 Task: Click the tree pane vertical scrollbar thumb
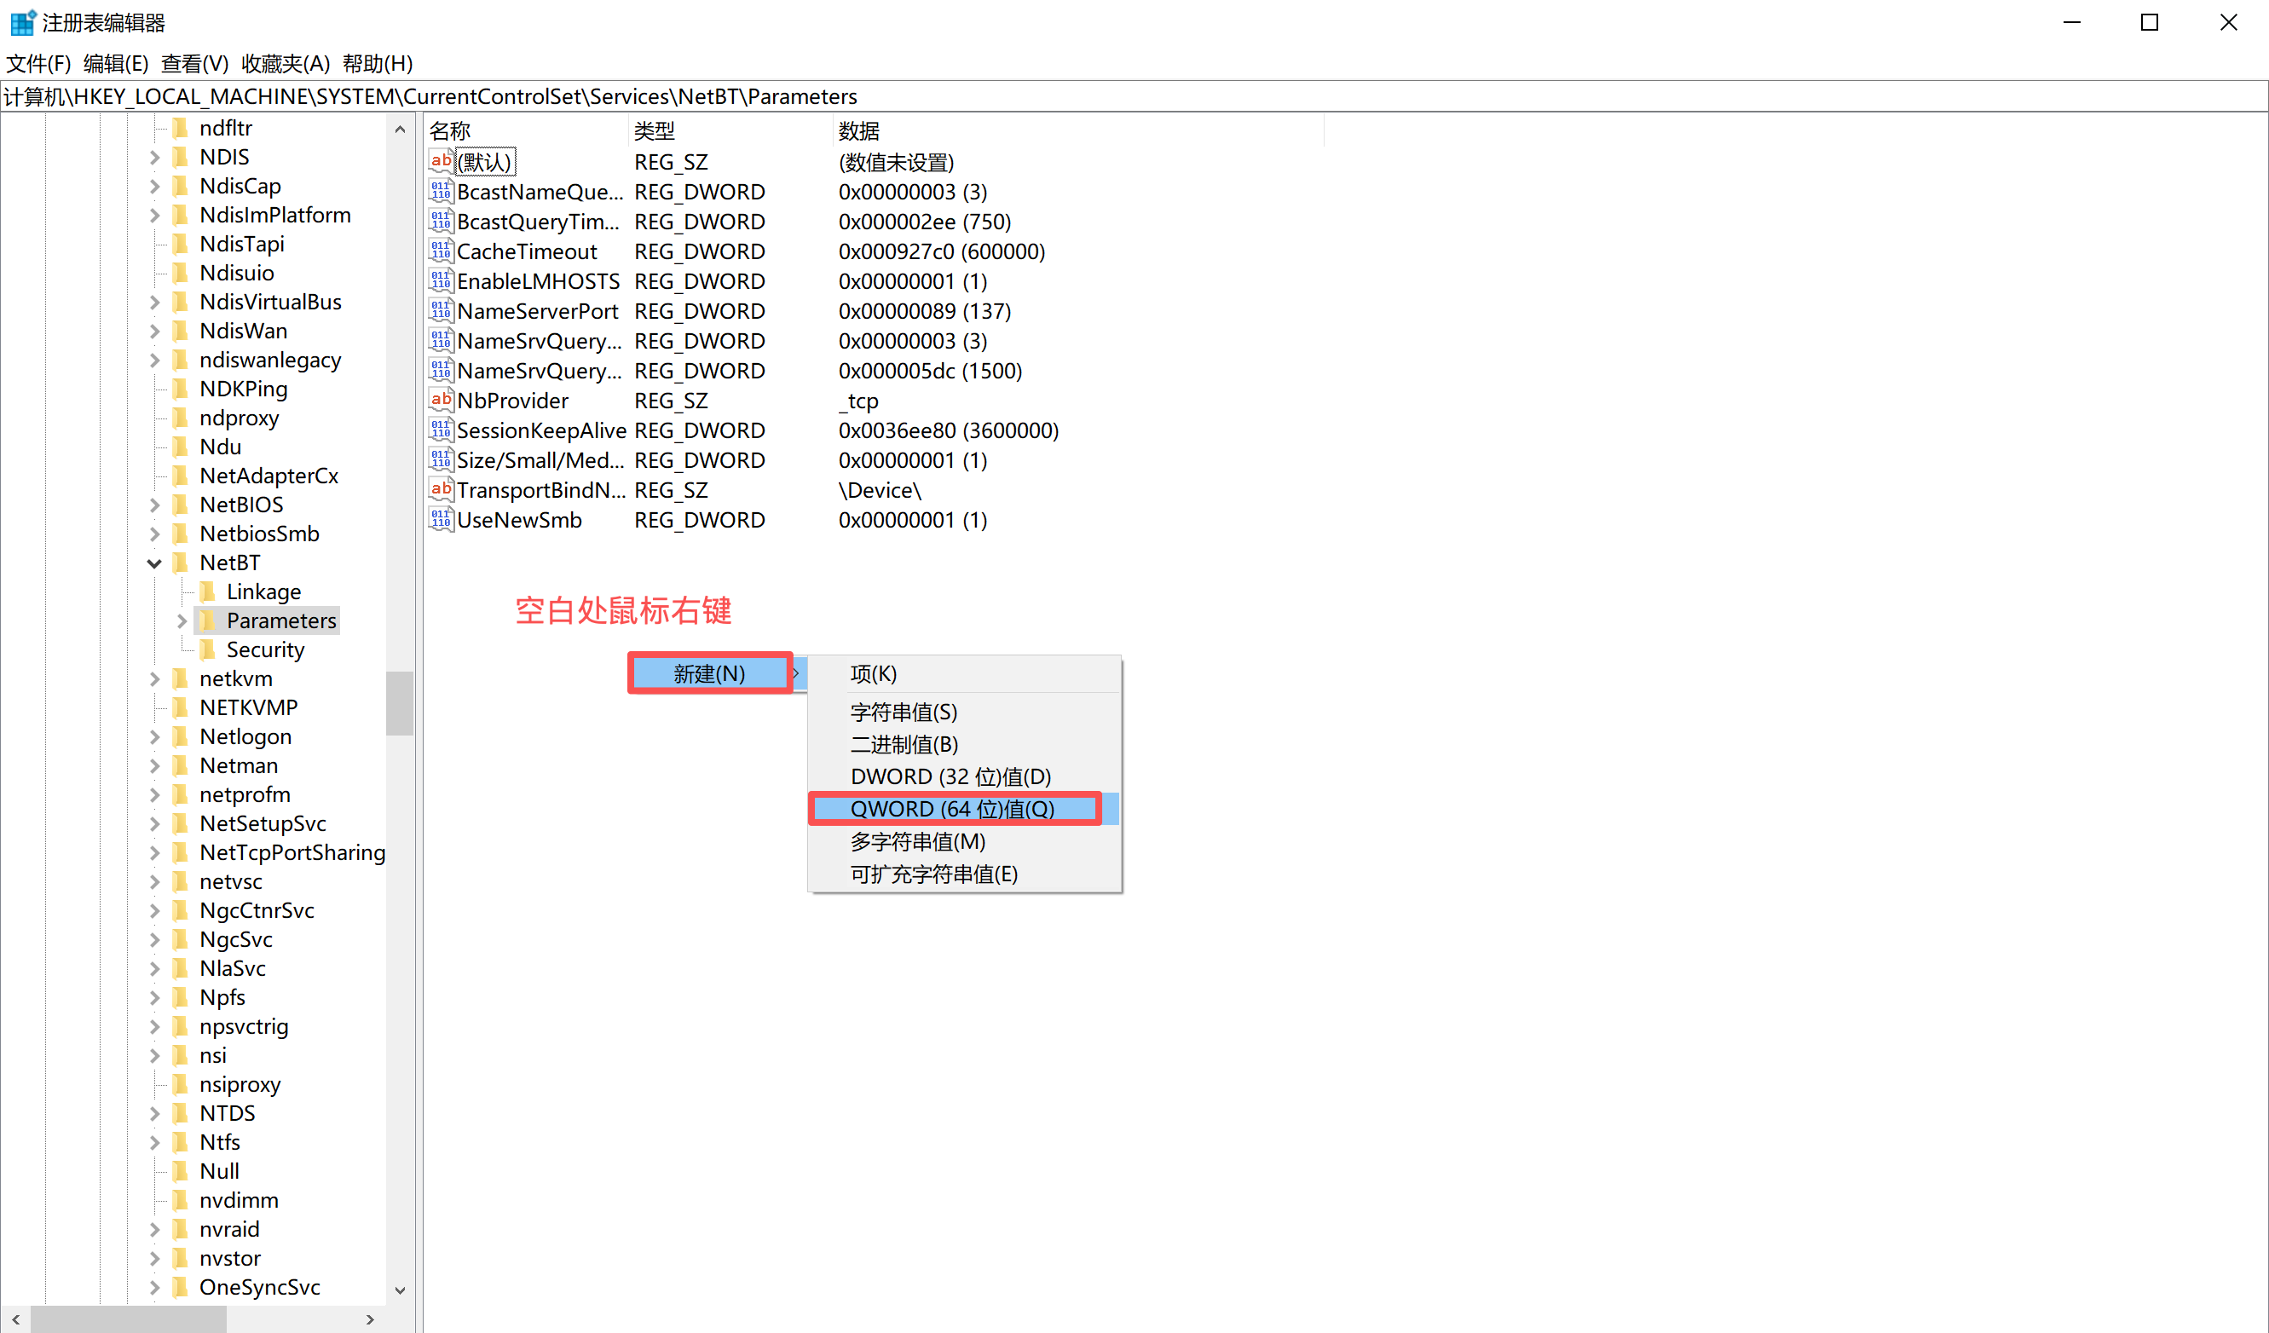399,703
